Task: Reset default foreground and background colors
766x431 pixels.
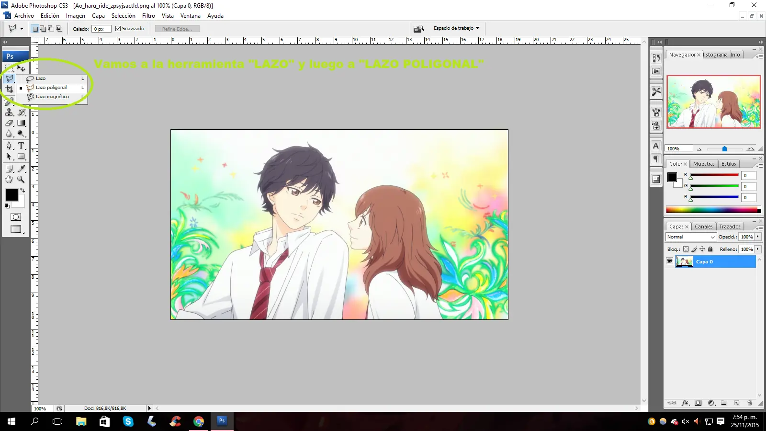Action: click(7, 206)
